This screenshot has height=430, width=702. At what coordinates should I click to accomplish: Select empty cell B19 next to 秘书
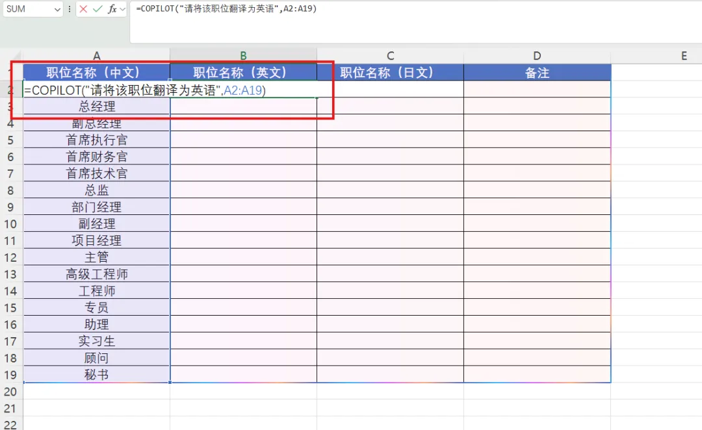[x=243, y=375]
